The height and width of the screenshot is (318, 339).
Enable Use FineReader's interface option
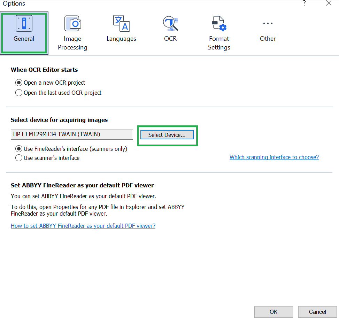pos(19,149)
